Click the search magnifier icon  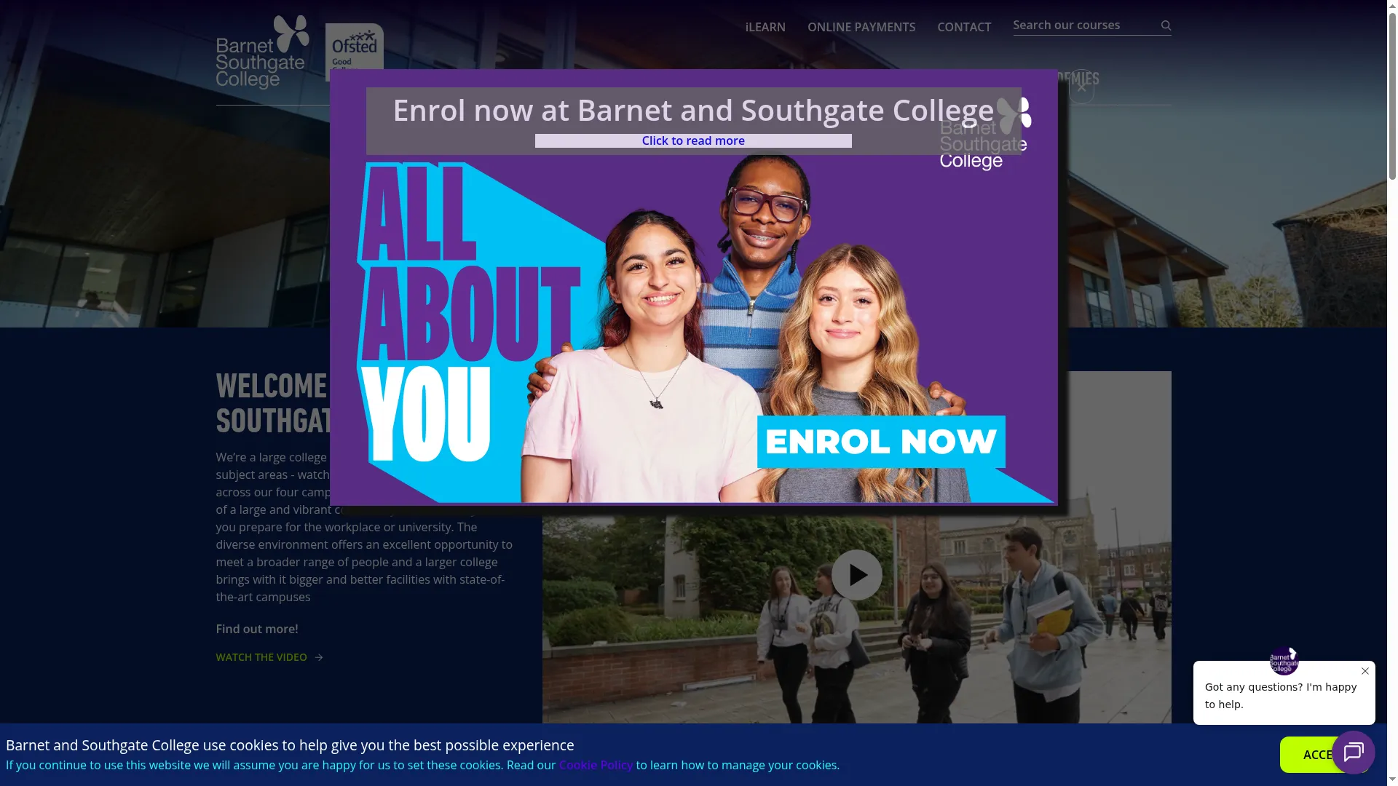(x=1165, y=25)
